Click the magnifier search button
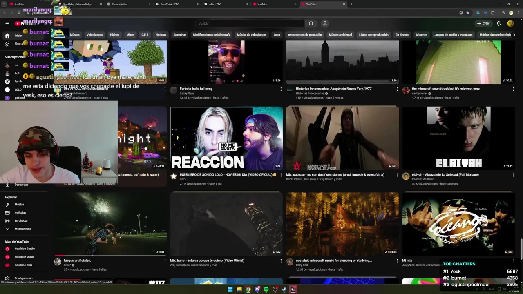The height and width of the screenshot is (294, 523). (311, 23)
